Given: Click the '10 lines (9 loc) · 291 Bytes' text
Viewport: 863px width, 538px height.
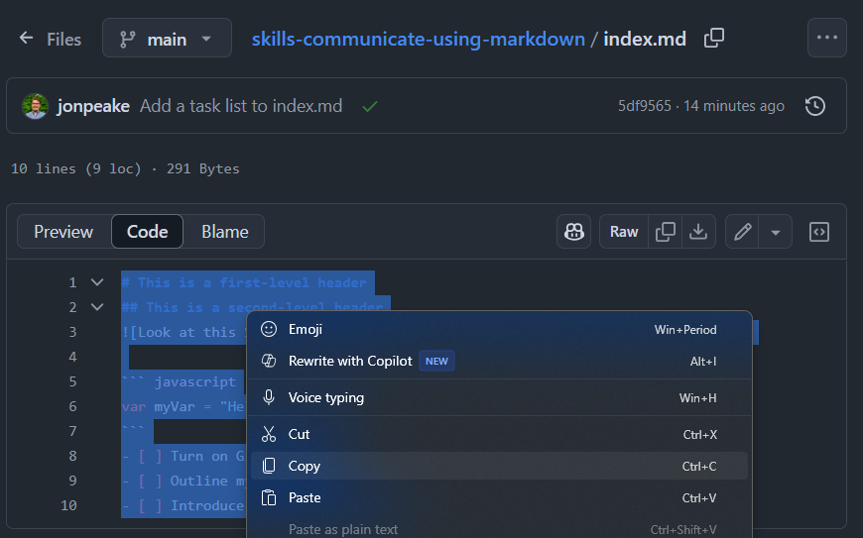Looking at the screenshot, I should click(x=125, y=168).
